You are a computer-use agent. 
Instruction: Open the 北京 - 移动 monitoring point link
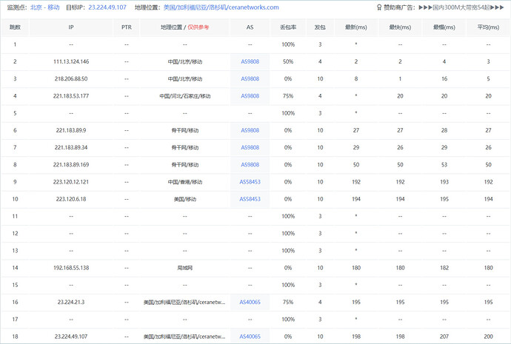45,7
